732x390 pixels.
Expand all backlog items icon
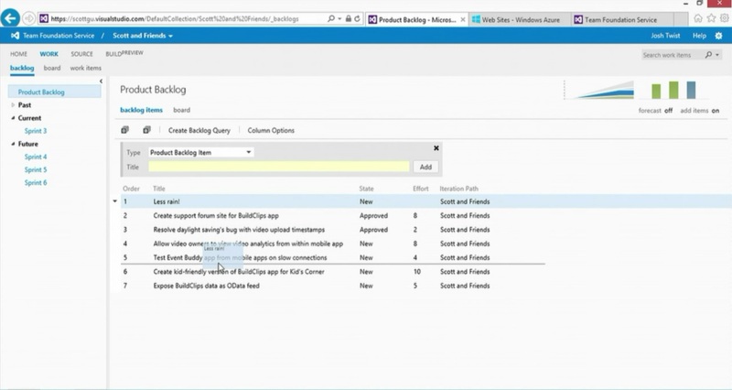pos(125,130)
